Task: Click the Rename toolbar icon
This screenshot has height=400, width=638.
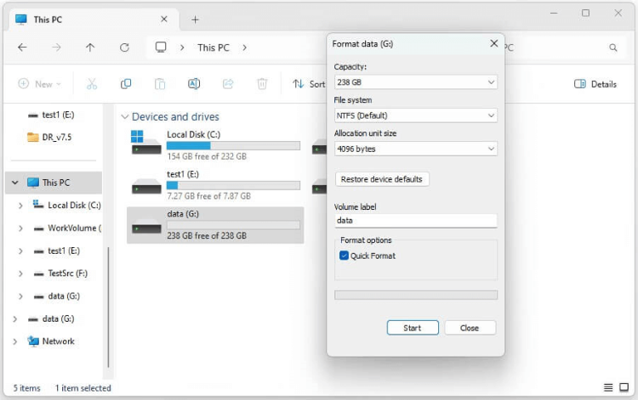Action: tap(194, 84)
